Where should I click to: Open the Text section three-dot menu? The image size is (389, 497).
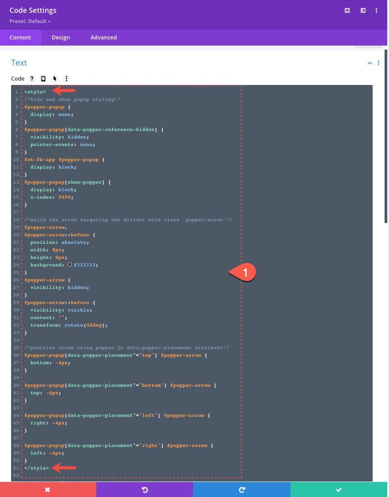[378, 63]
